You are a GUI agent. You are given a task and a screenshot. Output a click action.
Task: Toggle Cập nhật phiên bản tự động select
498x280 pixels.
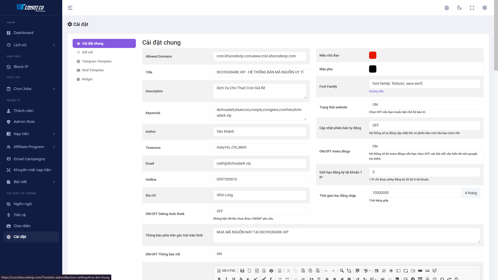pyautogui.click(x=424, y=125)
